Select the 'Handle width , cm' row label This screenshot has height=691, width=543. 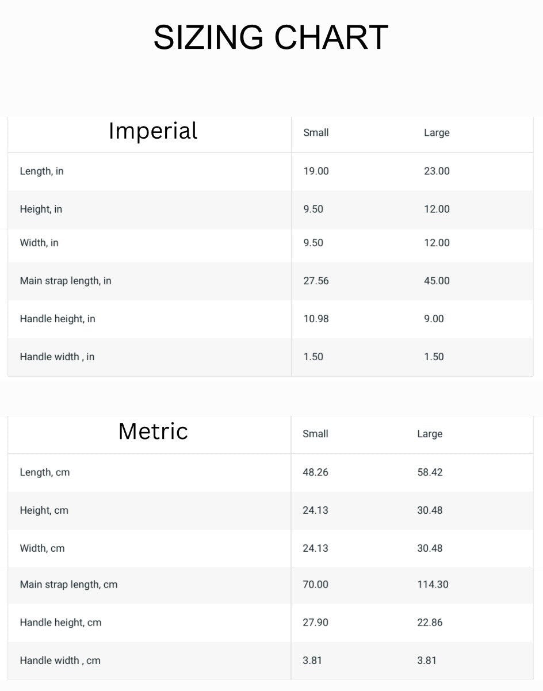click(x=60, y=661)
